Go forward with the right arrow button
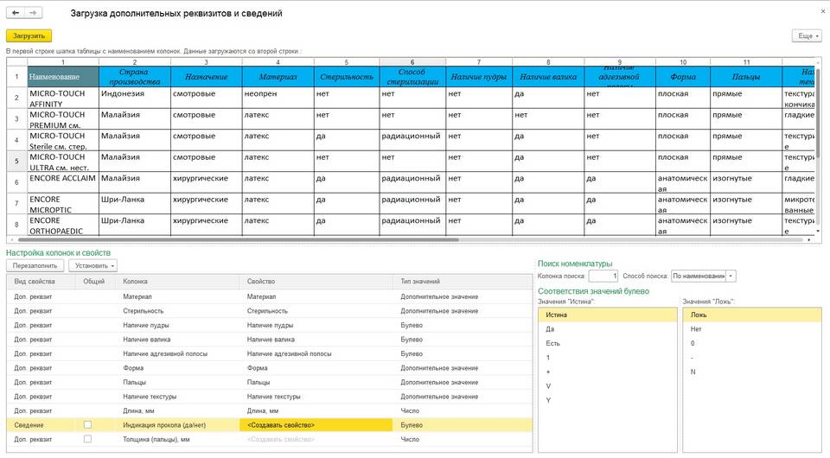The image size is (830, 458). tap(33, 13)
